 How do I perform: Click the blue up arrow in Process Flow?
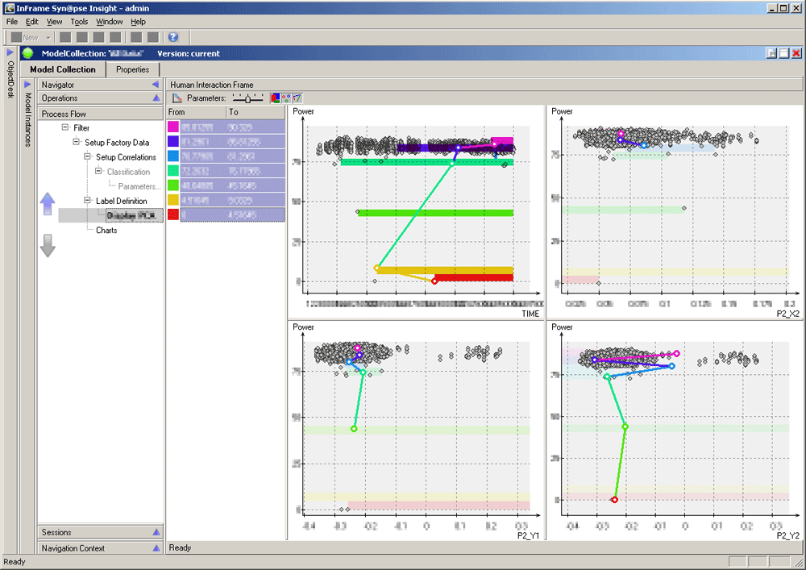point(48,205)
